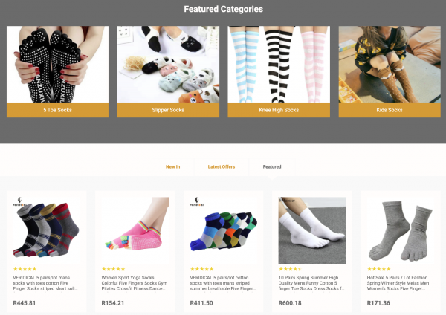Viewport: 446px width, 315px height.
Task: Open 10 Pairs Spring Summer socks title
Action: coord(311,283)
